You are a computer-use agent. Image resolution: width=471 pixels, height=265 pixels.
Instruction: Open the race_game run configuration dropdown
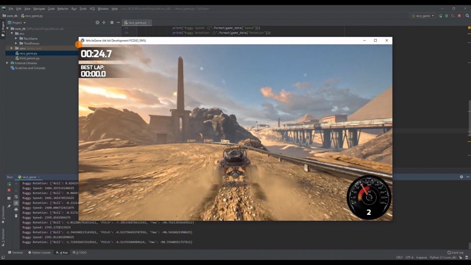pyautogui.click(x=423, y=16)
